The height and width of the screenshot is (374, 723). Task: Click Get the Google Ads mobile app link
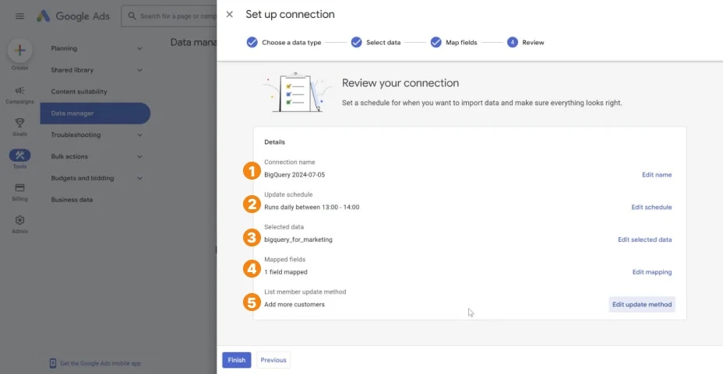click(x=101, y=363)
